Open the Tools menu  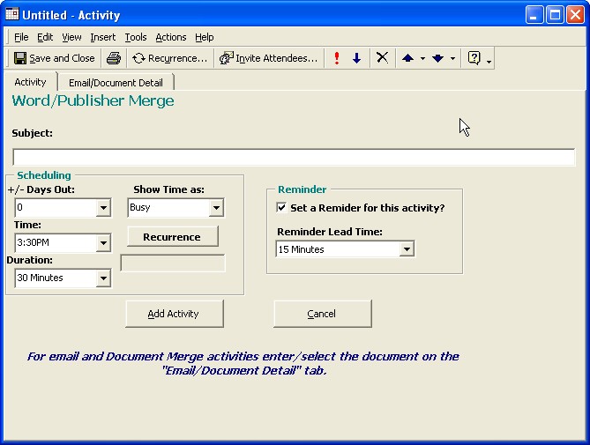point(136,37)
